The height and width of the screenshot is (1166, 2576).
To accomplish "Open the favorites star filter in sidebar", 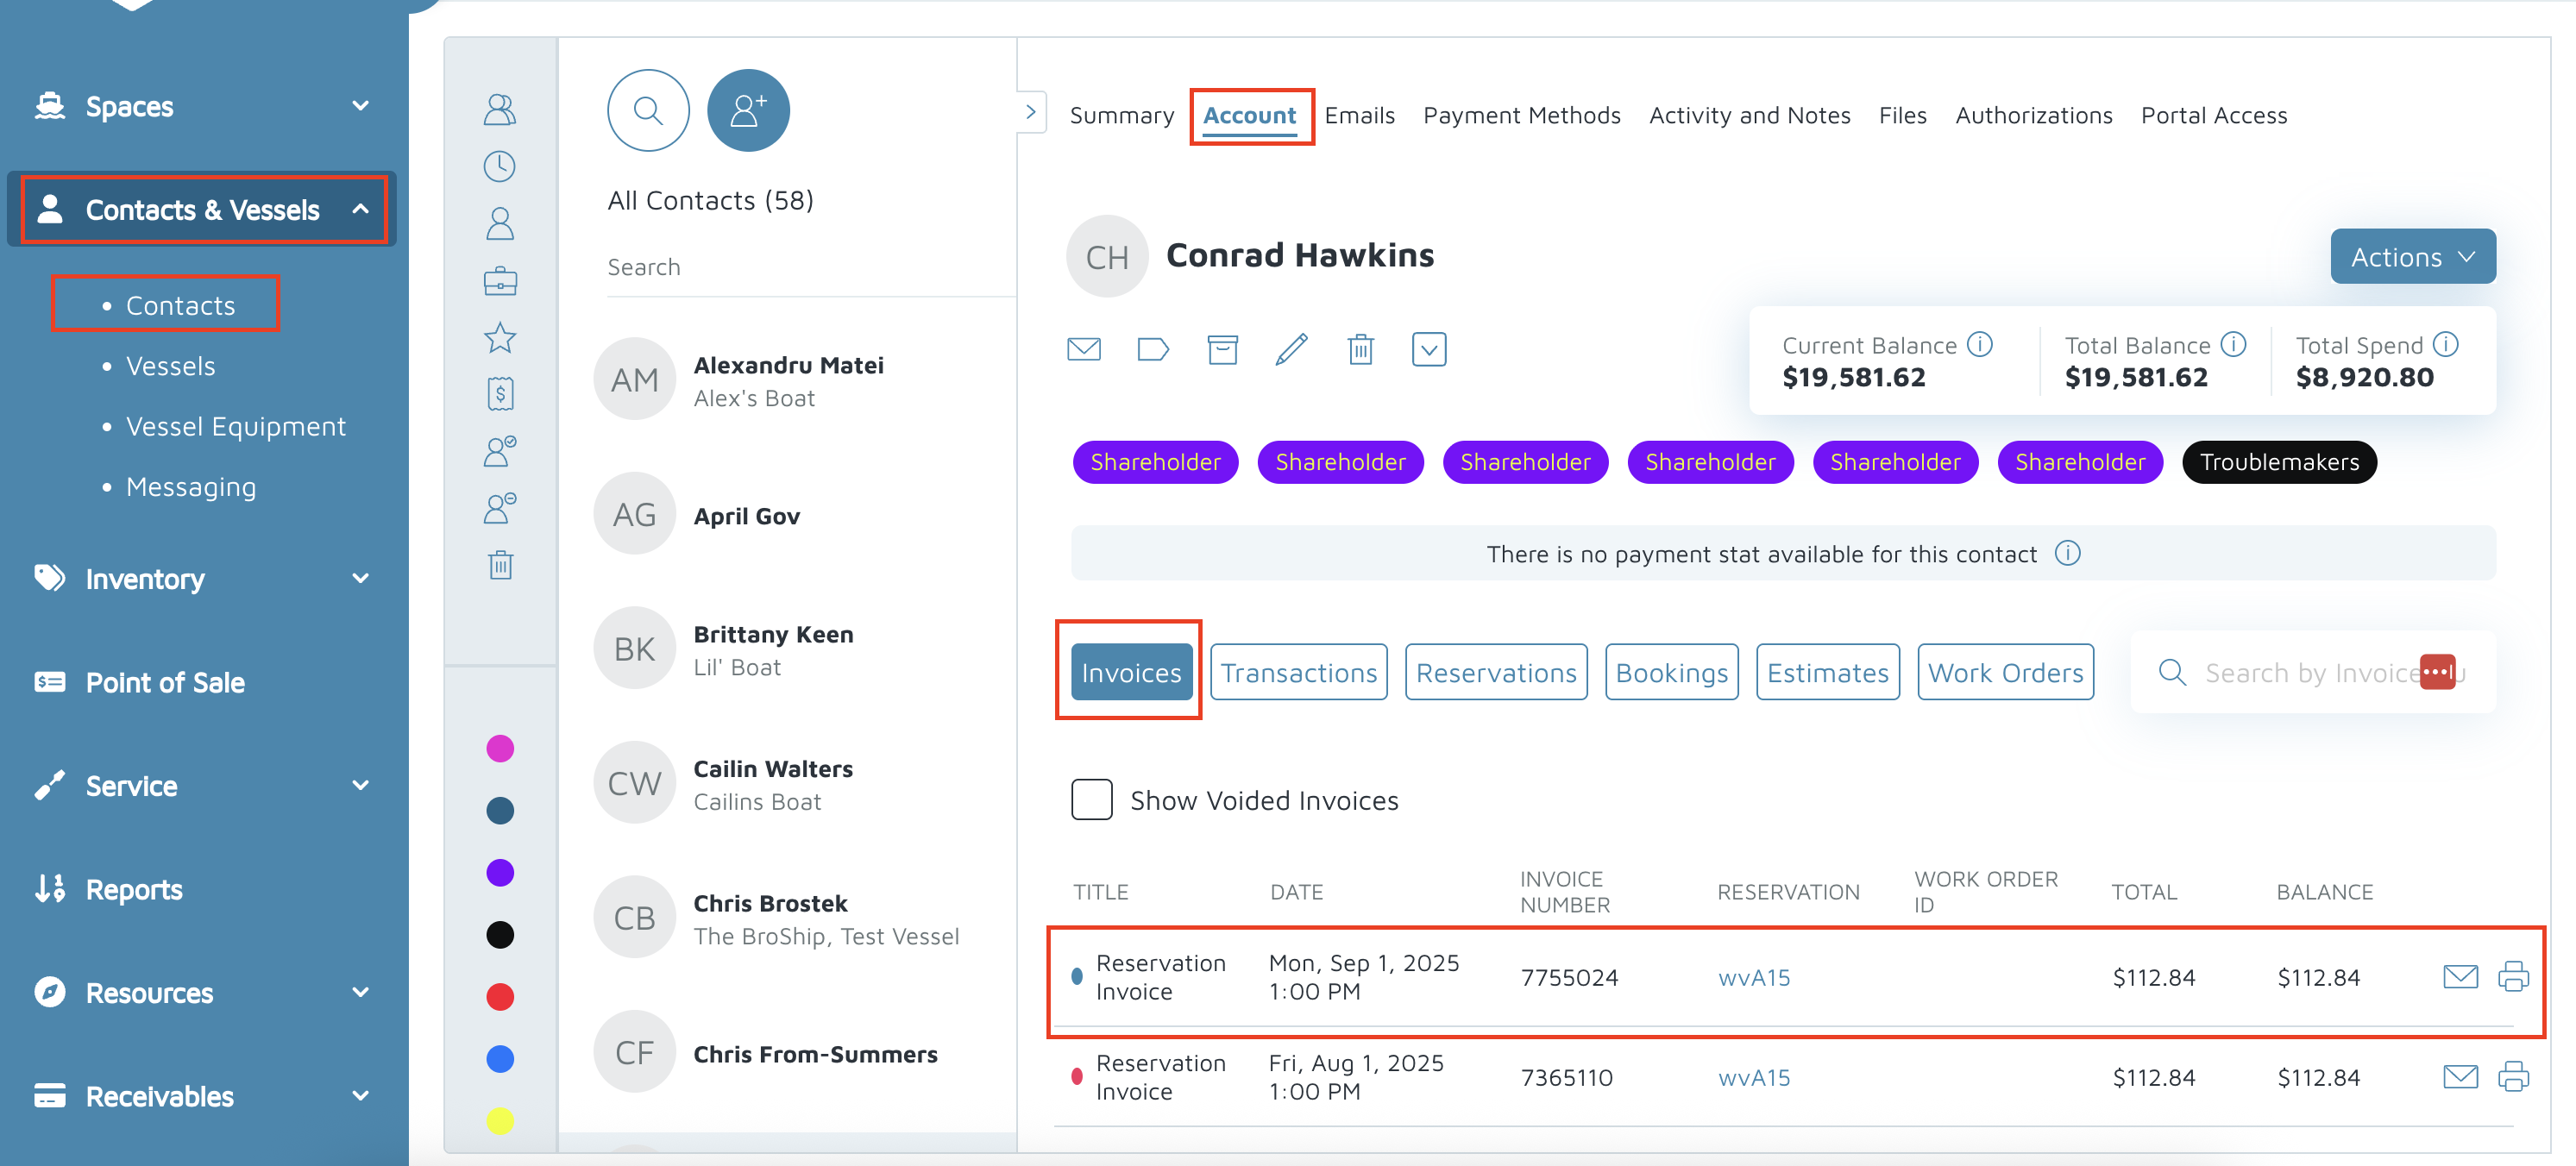I will click(x=500, y=338).
